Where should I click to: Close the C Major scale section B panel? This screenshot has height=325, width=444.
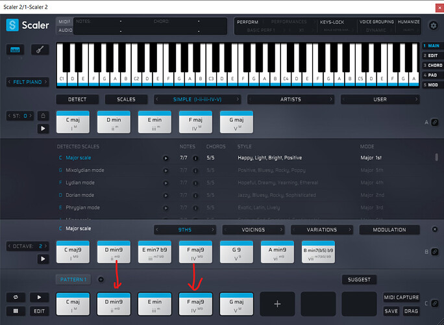click(435, 229)
